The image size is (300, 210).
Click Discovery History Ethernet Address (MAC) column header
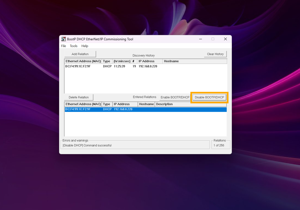pos(83,61)
